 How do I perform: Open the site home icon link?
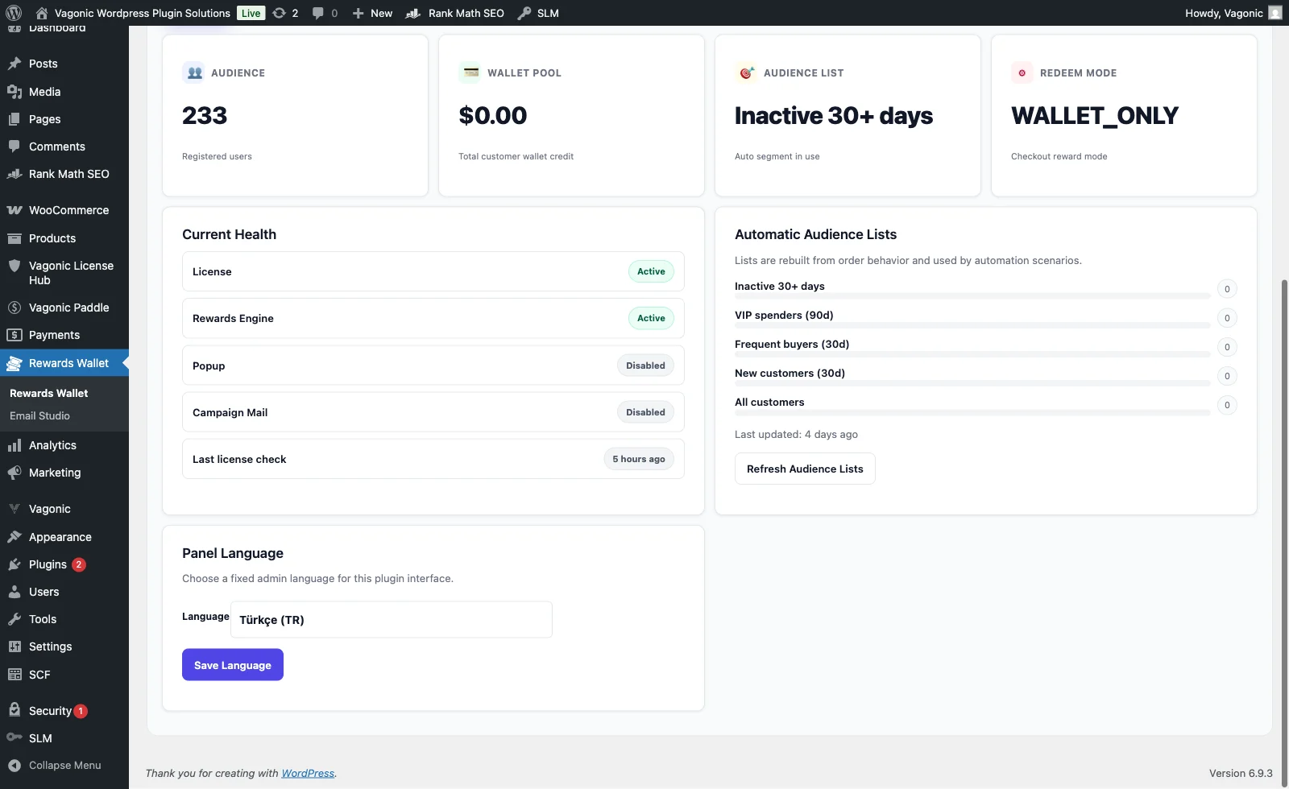42,13
